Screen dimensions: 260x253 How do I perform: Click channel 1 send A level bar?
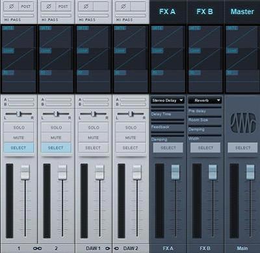pos(21,100)
